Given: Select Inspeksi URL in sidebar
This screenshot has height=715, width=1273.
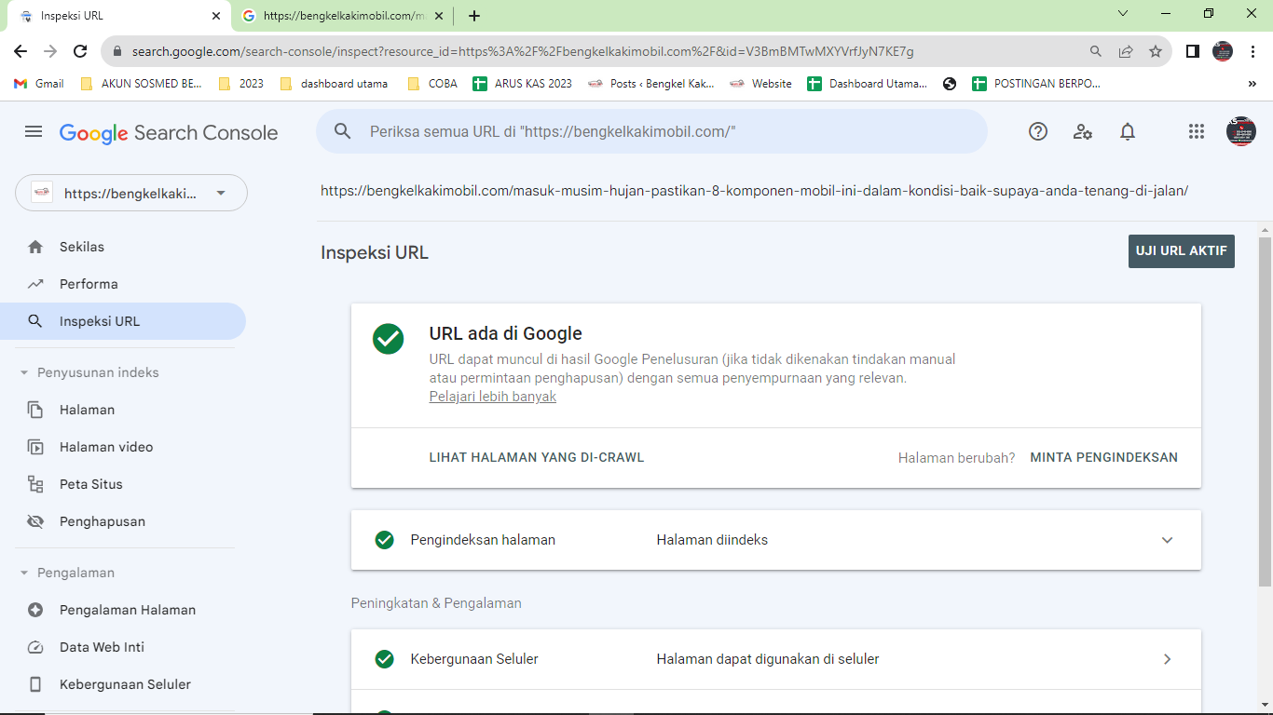Looking at the screenshot, I should coord(123,321).
